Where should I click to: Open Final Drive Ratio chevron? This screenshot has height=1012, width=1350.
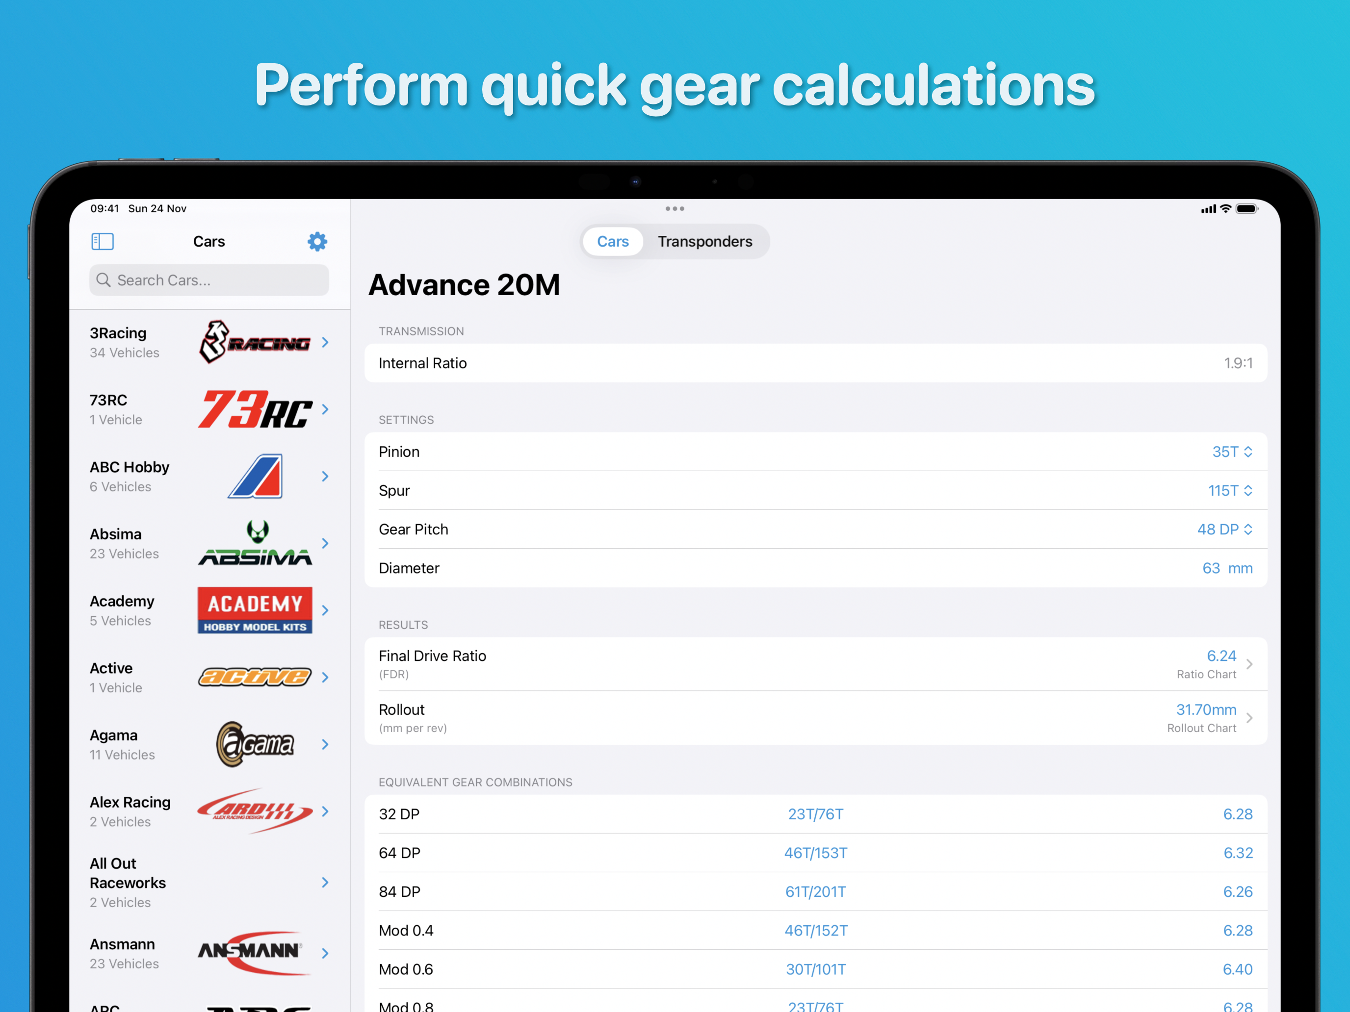click(x=1249, y=664)
